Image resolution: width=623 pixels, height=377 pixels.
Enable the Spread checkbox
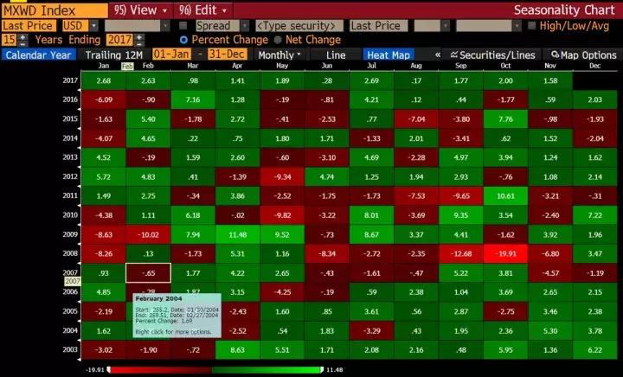(x=183, y=26)
